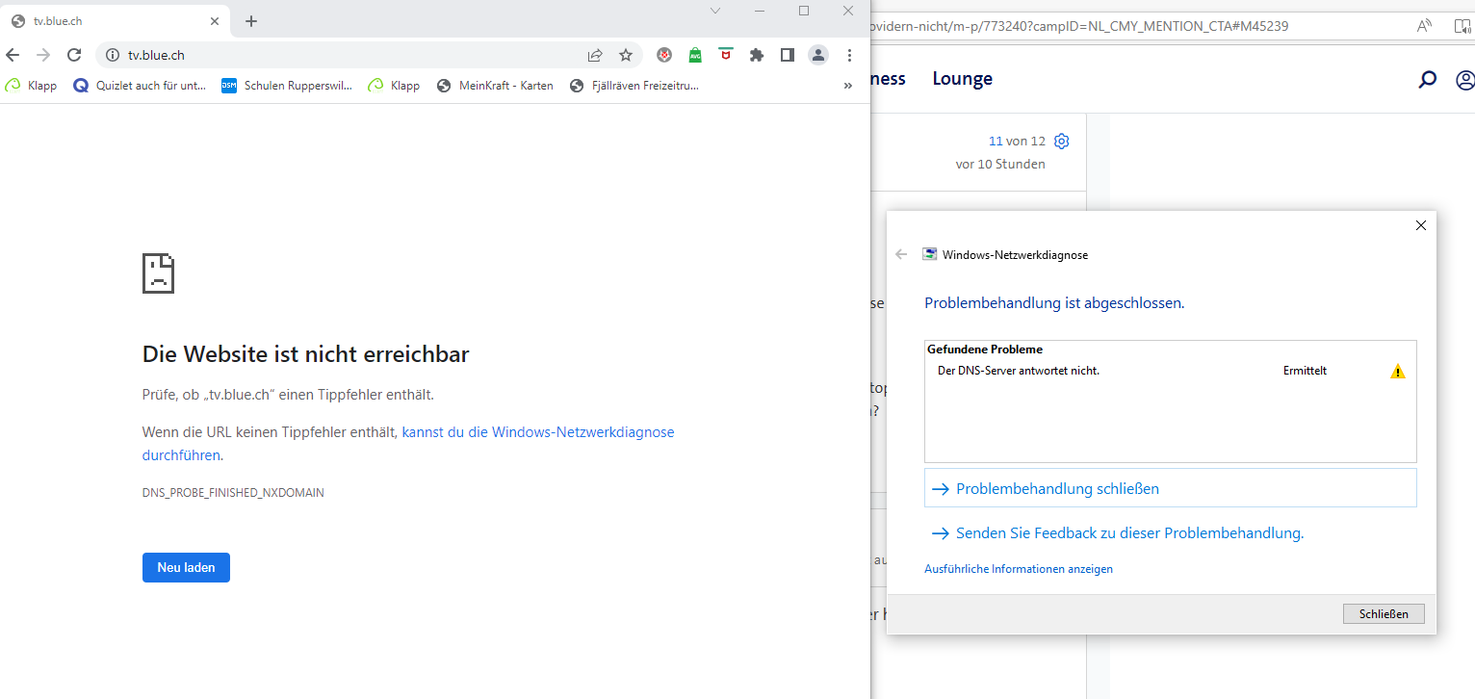Screen dimensions: 1475x699
Task: Open the share page icon in address bar
Action: pyautogui.click(x=595, y=55)
